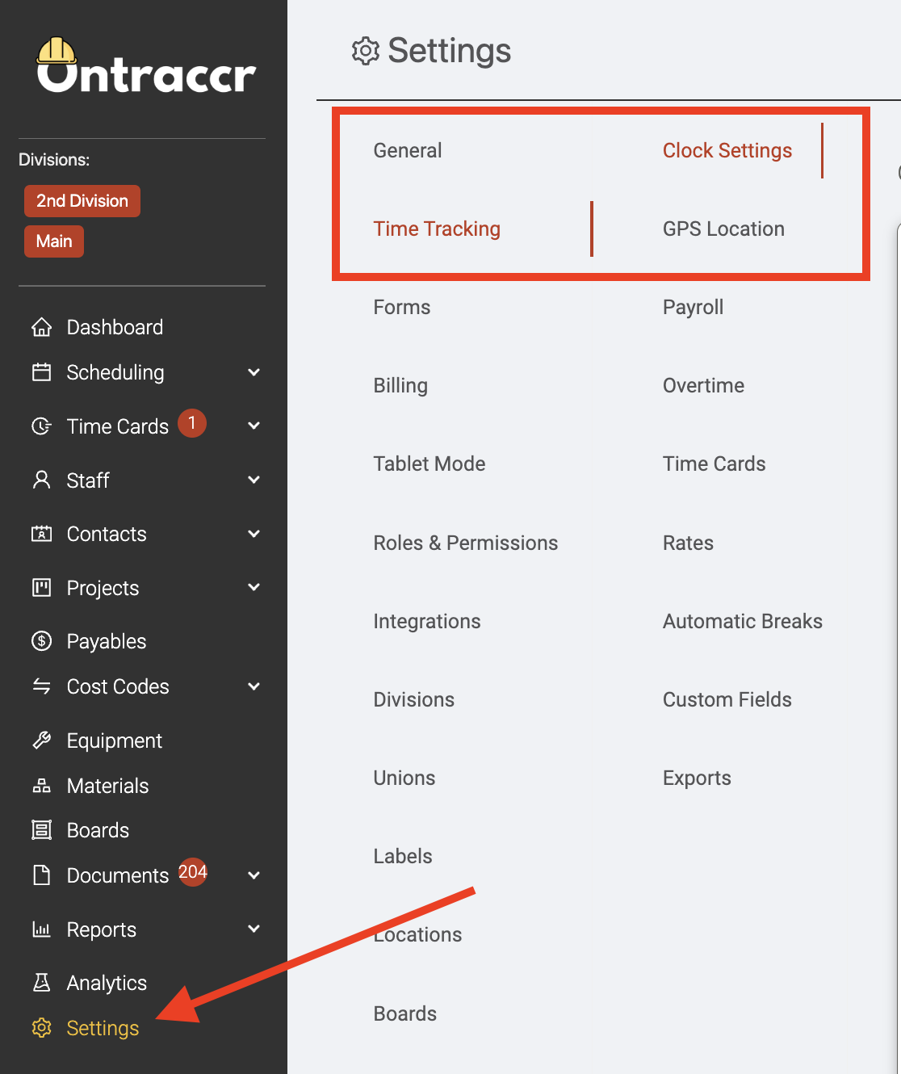Click the Documents file icon
Viewport: 901px width, 1074px height.
tap(41, 875)
